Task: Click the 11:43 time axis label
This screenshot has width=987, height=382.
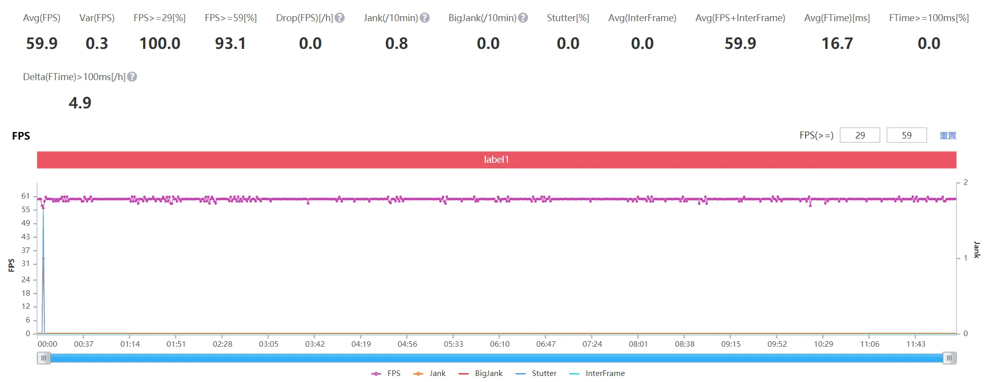Action: (916, 344)
